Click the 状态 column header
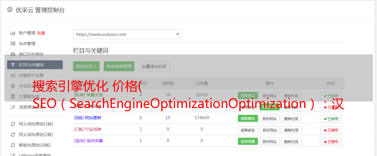 (x=331, y=83)
